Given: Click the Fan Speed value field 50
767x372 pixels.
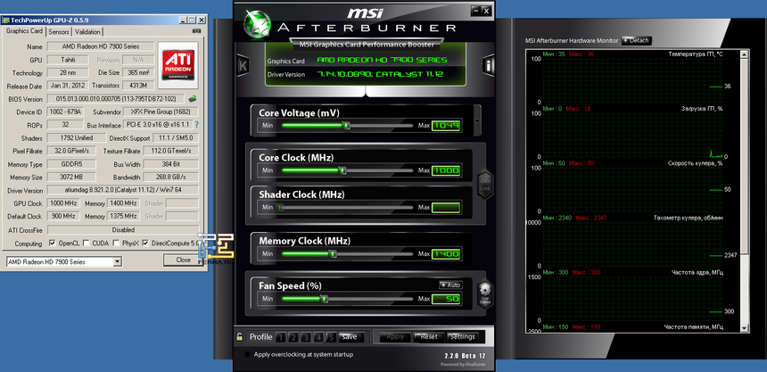Looking at the screenshot, I should 446,299.
